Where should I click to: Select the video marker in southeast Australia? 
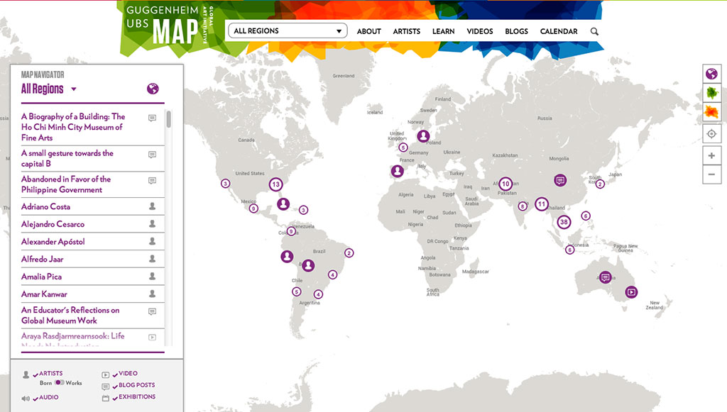tap(631, 292)
